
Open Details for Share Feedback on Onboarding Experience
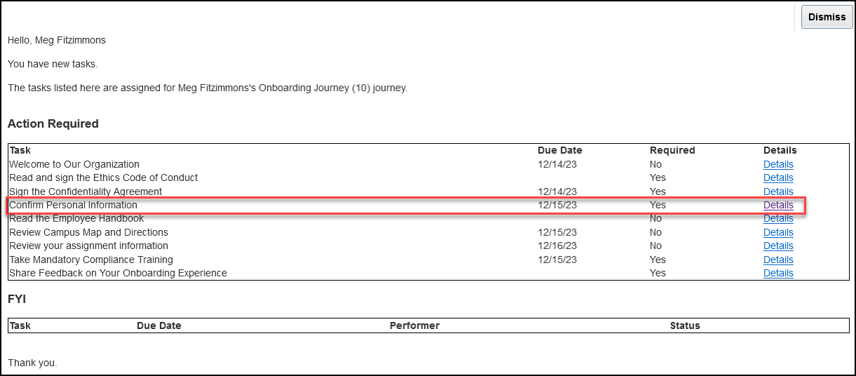coord(778,273)
